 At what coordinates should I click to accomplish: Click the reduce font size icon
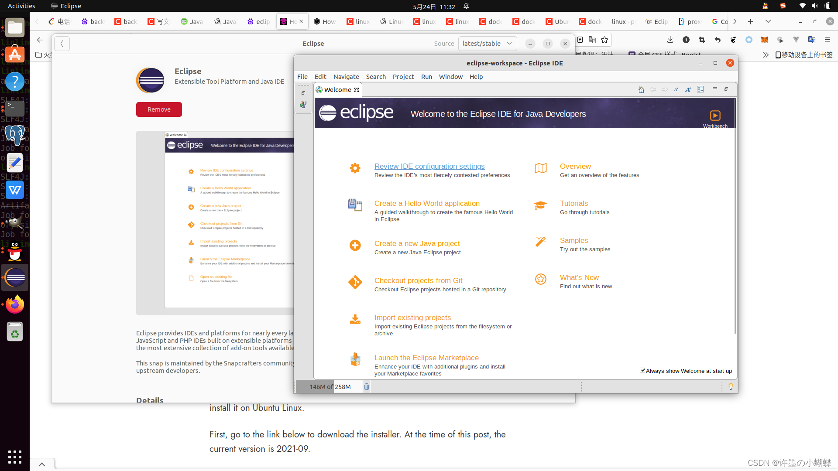(676, 89)
